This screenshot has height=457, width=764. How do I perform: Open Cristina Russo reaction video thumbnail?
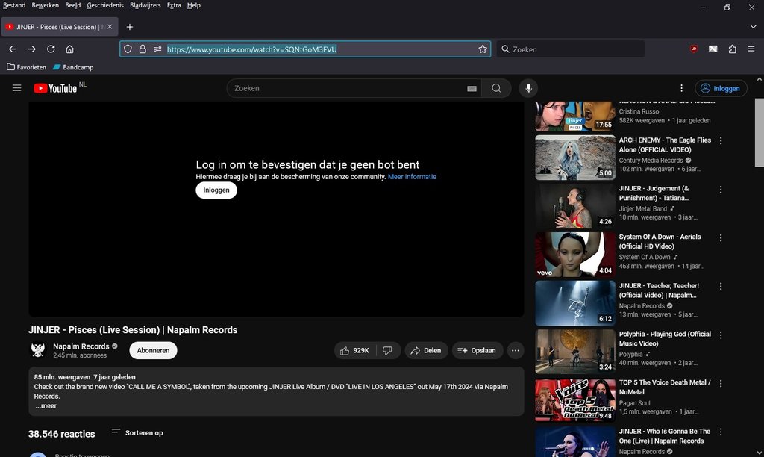(x=575, y=116)
